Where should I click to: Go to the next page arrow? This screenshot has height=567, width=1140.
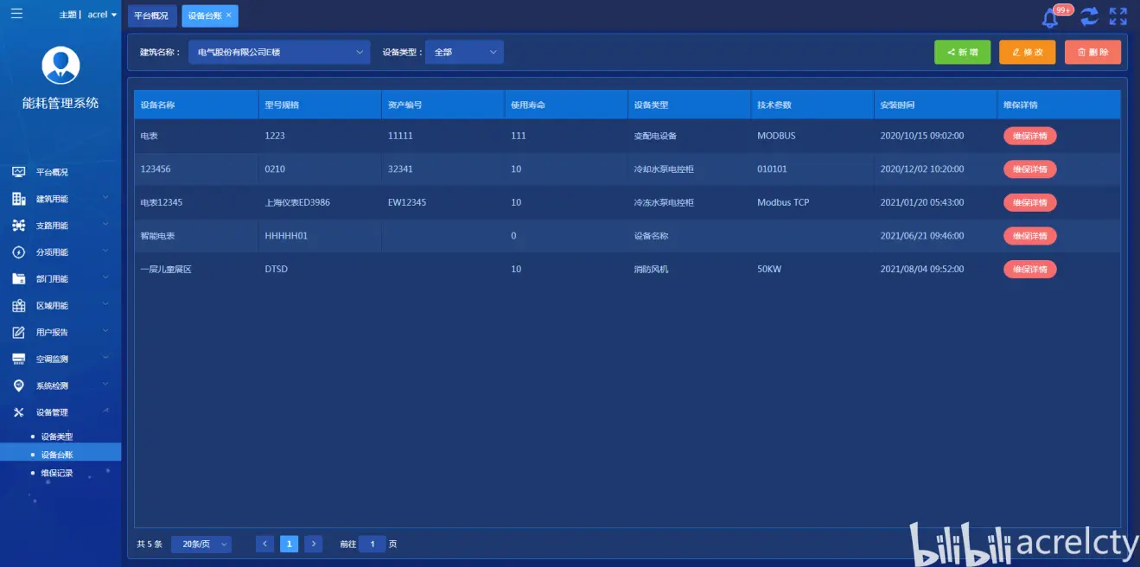coord(314,544)
